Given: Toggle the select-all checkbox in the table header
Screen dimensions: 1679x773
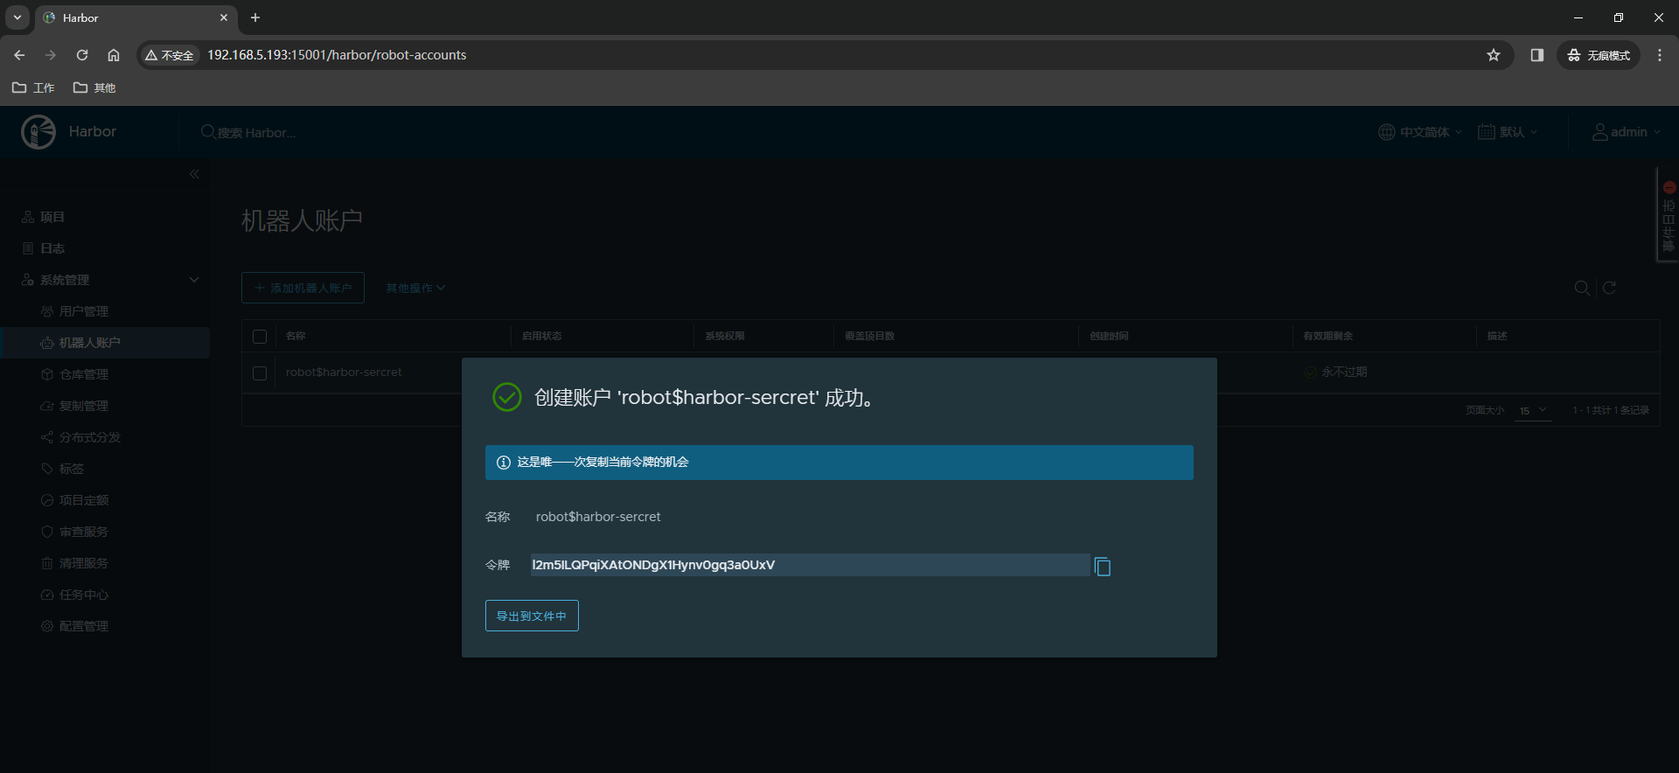Looking at the screenshot, I should [x=260, y=337].
